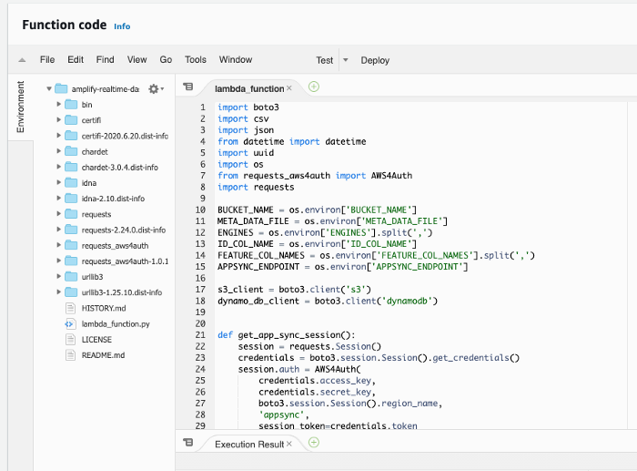Open the environment settings gear menu

(x=156, y=88)
